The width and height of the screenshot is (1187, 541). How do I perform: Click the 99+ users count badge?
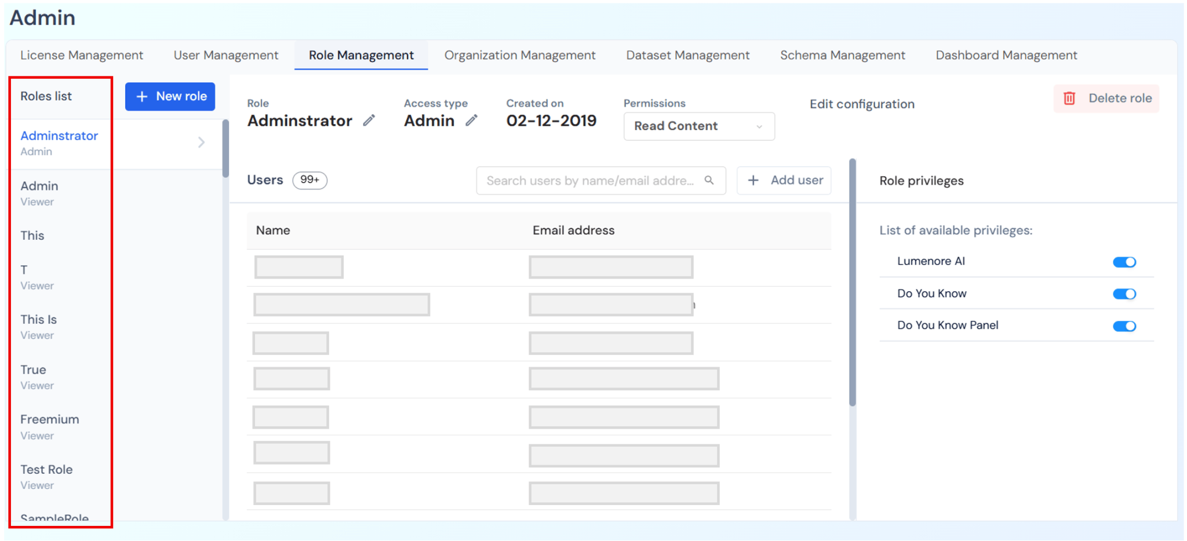pyautogui.click(x=310, y=180)
